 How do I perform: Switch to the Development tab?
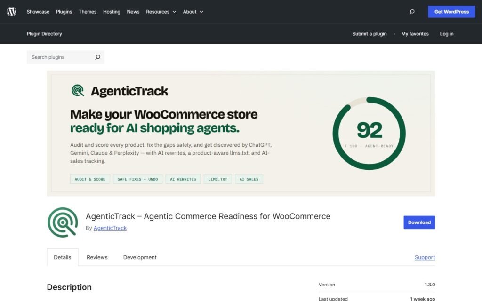tap(140, 257)
